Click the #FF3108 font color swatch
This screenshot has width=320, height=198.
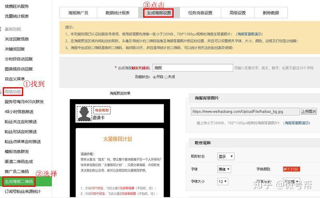tap(292, 169)
